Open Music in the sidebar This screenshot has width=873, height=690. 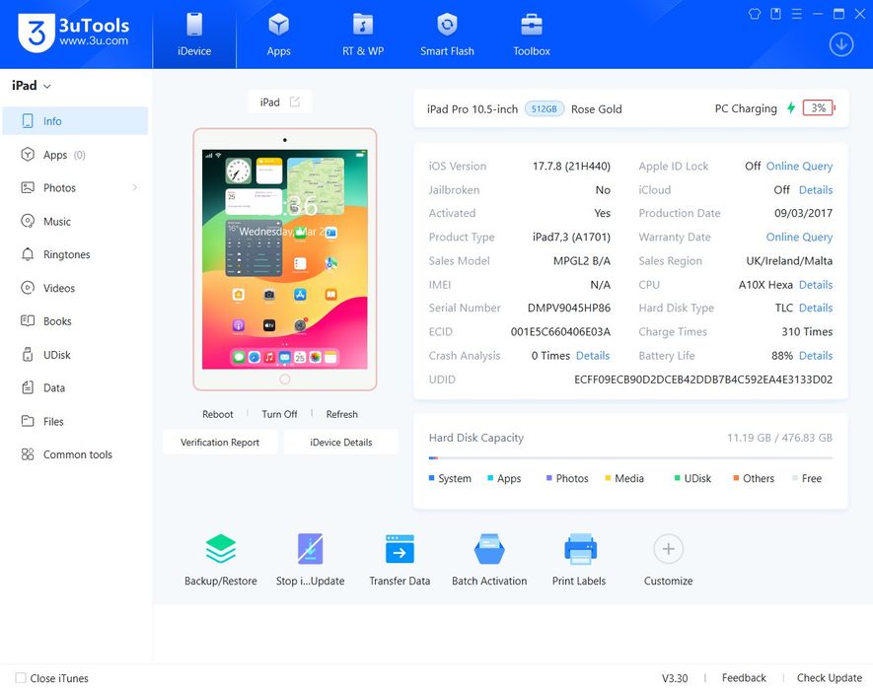pyautogui.click(x=75, y=221)
